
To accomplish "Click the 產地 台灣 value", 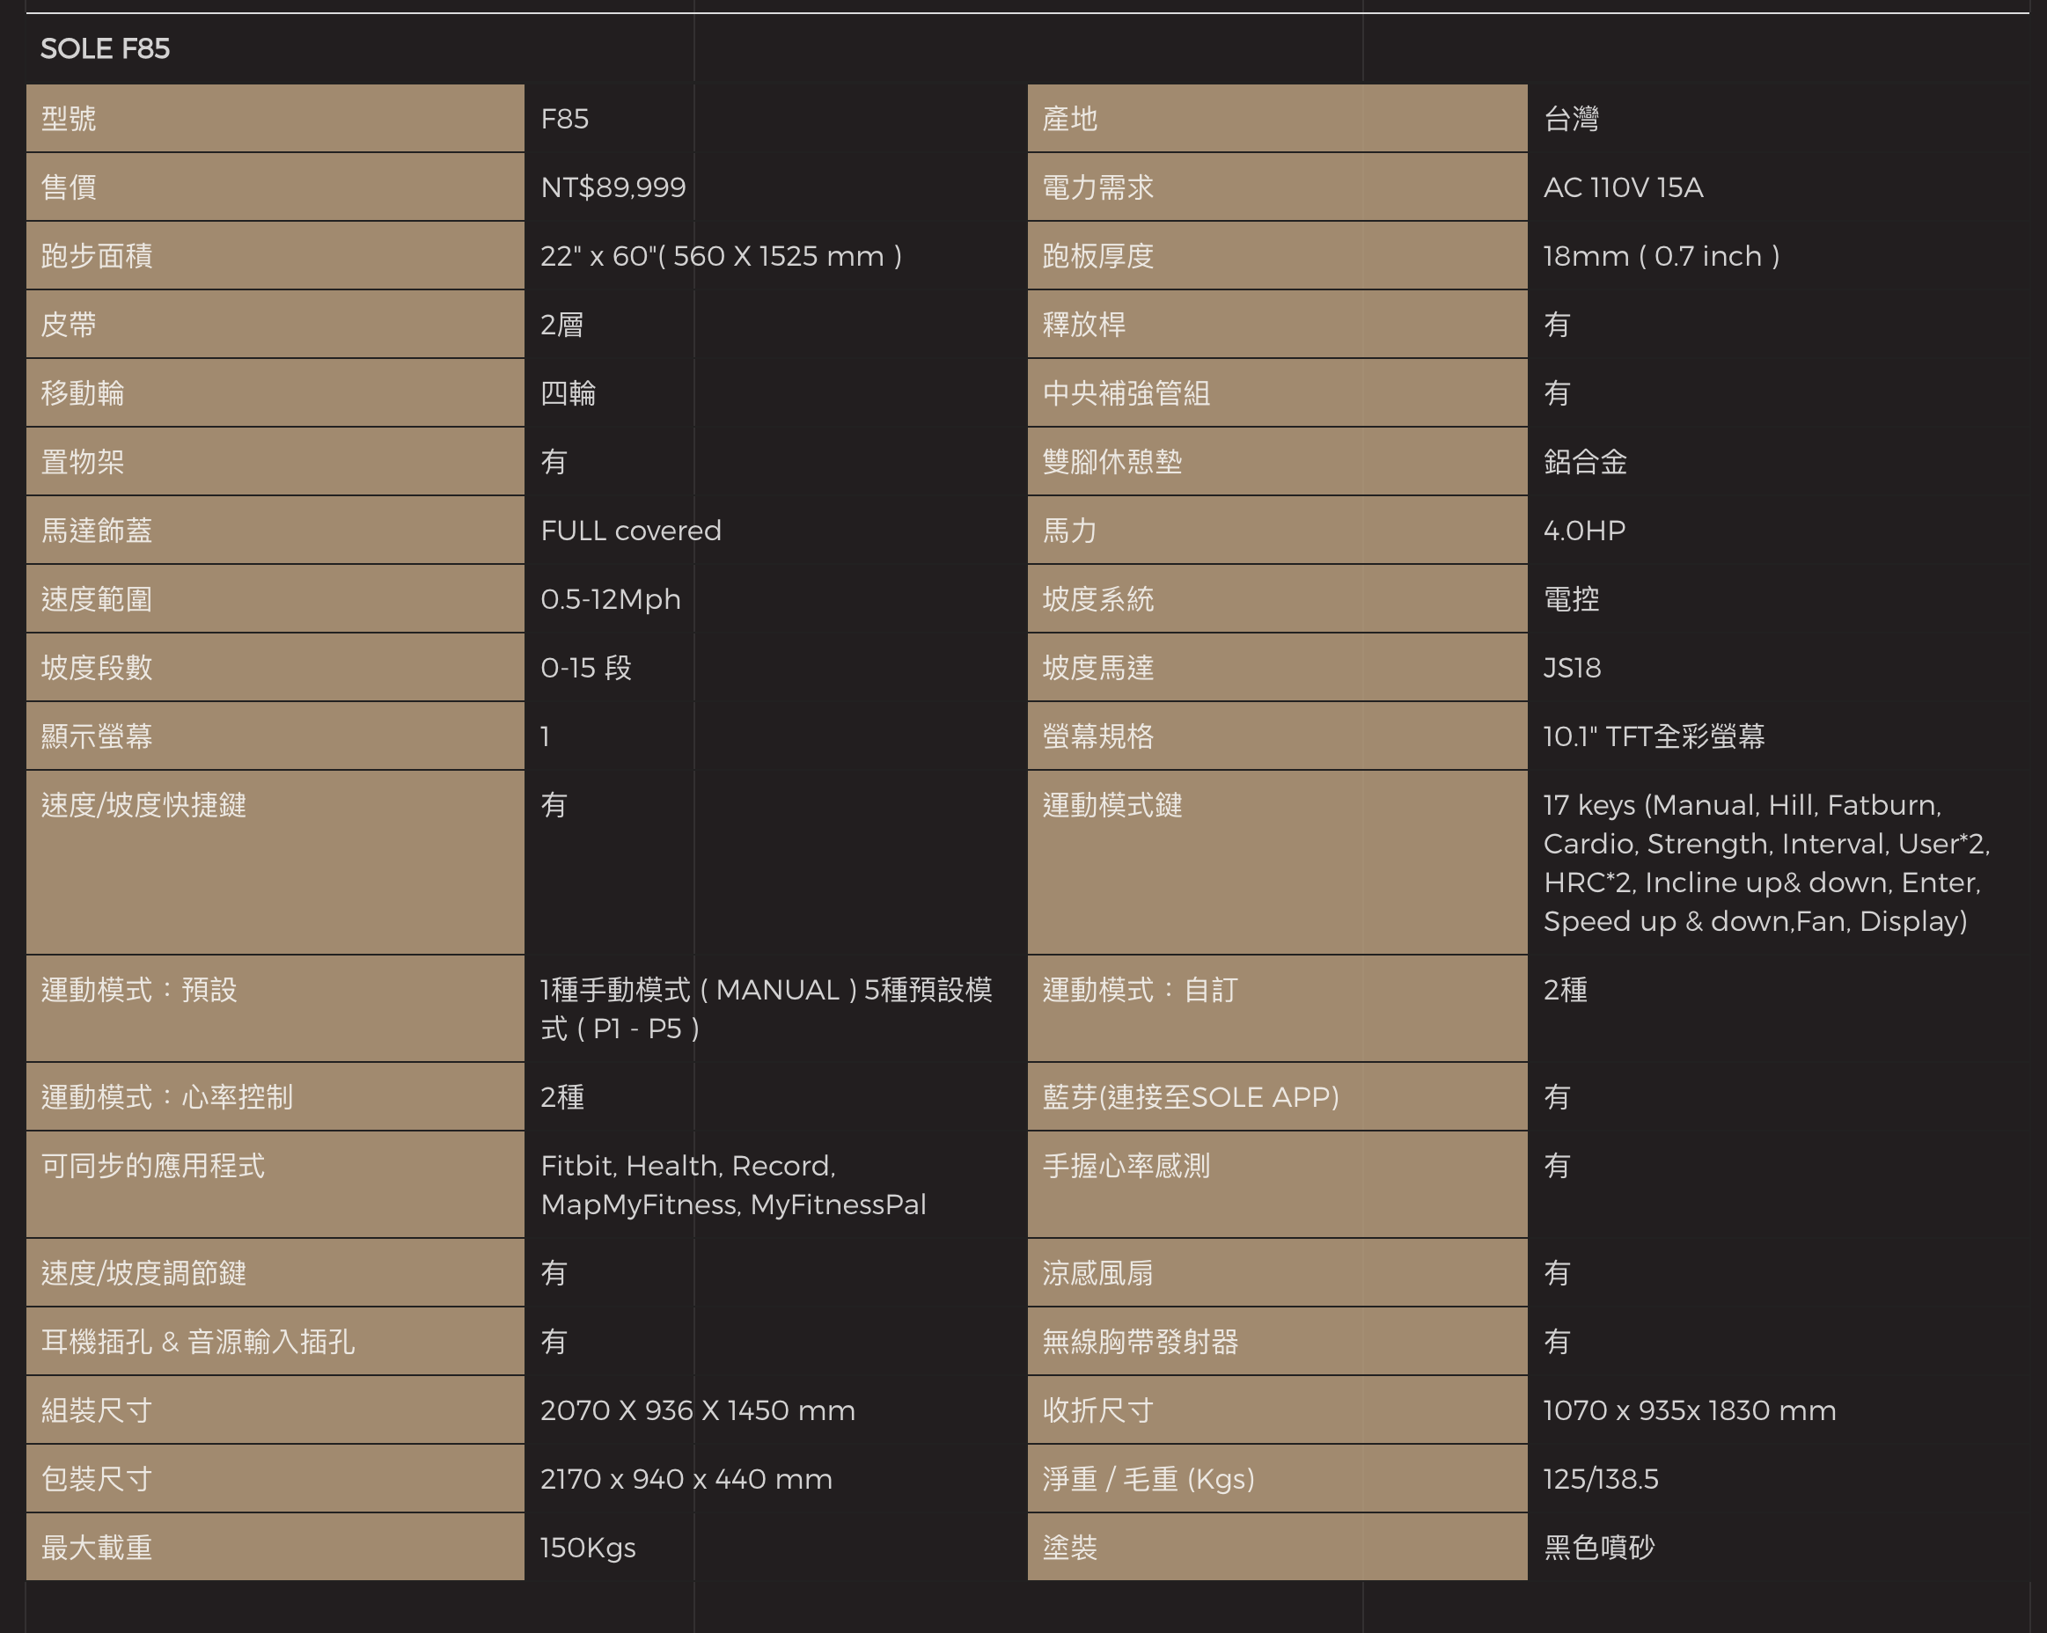I will pos(1571,119).
